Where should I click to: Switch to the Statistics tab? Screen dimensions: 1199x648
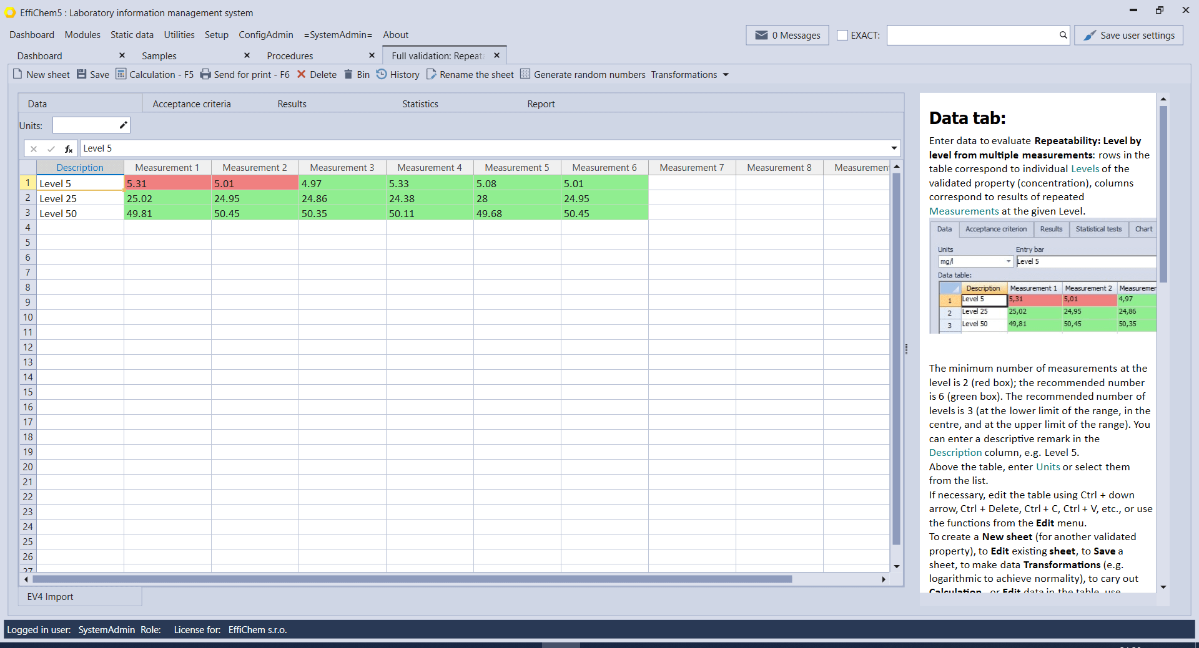click(x=420, y=104)
